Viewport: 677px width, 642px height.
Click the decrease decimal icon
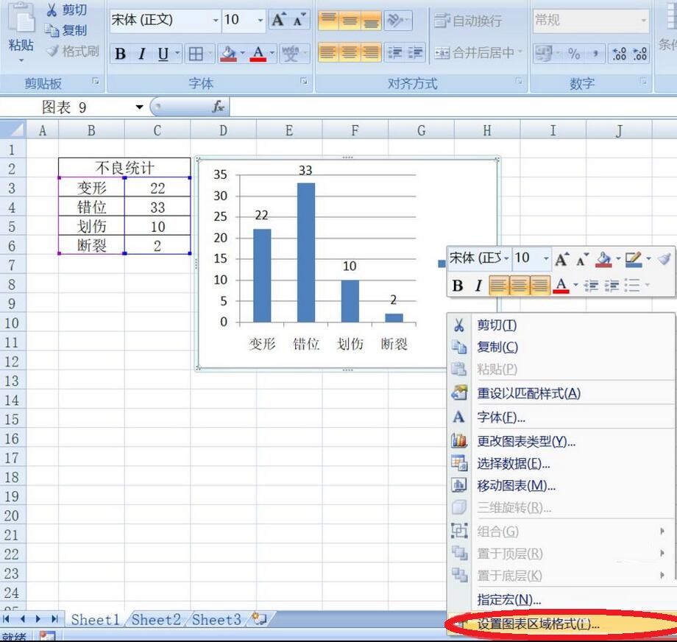pyautogui.click(x=640, y=54)
